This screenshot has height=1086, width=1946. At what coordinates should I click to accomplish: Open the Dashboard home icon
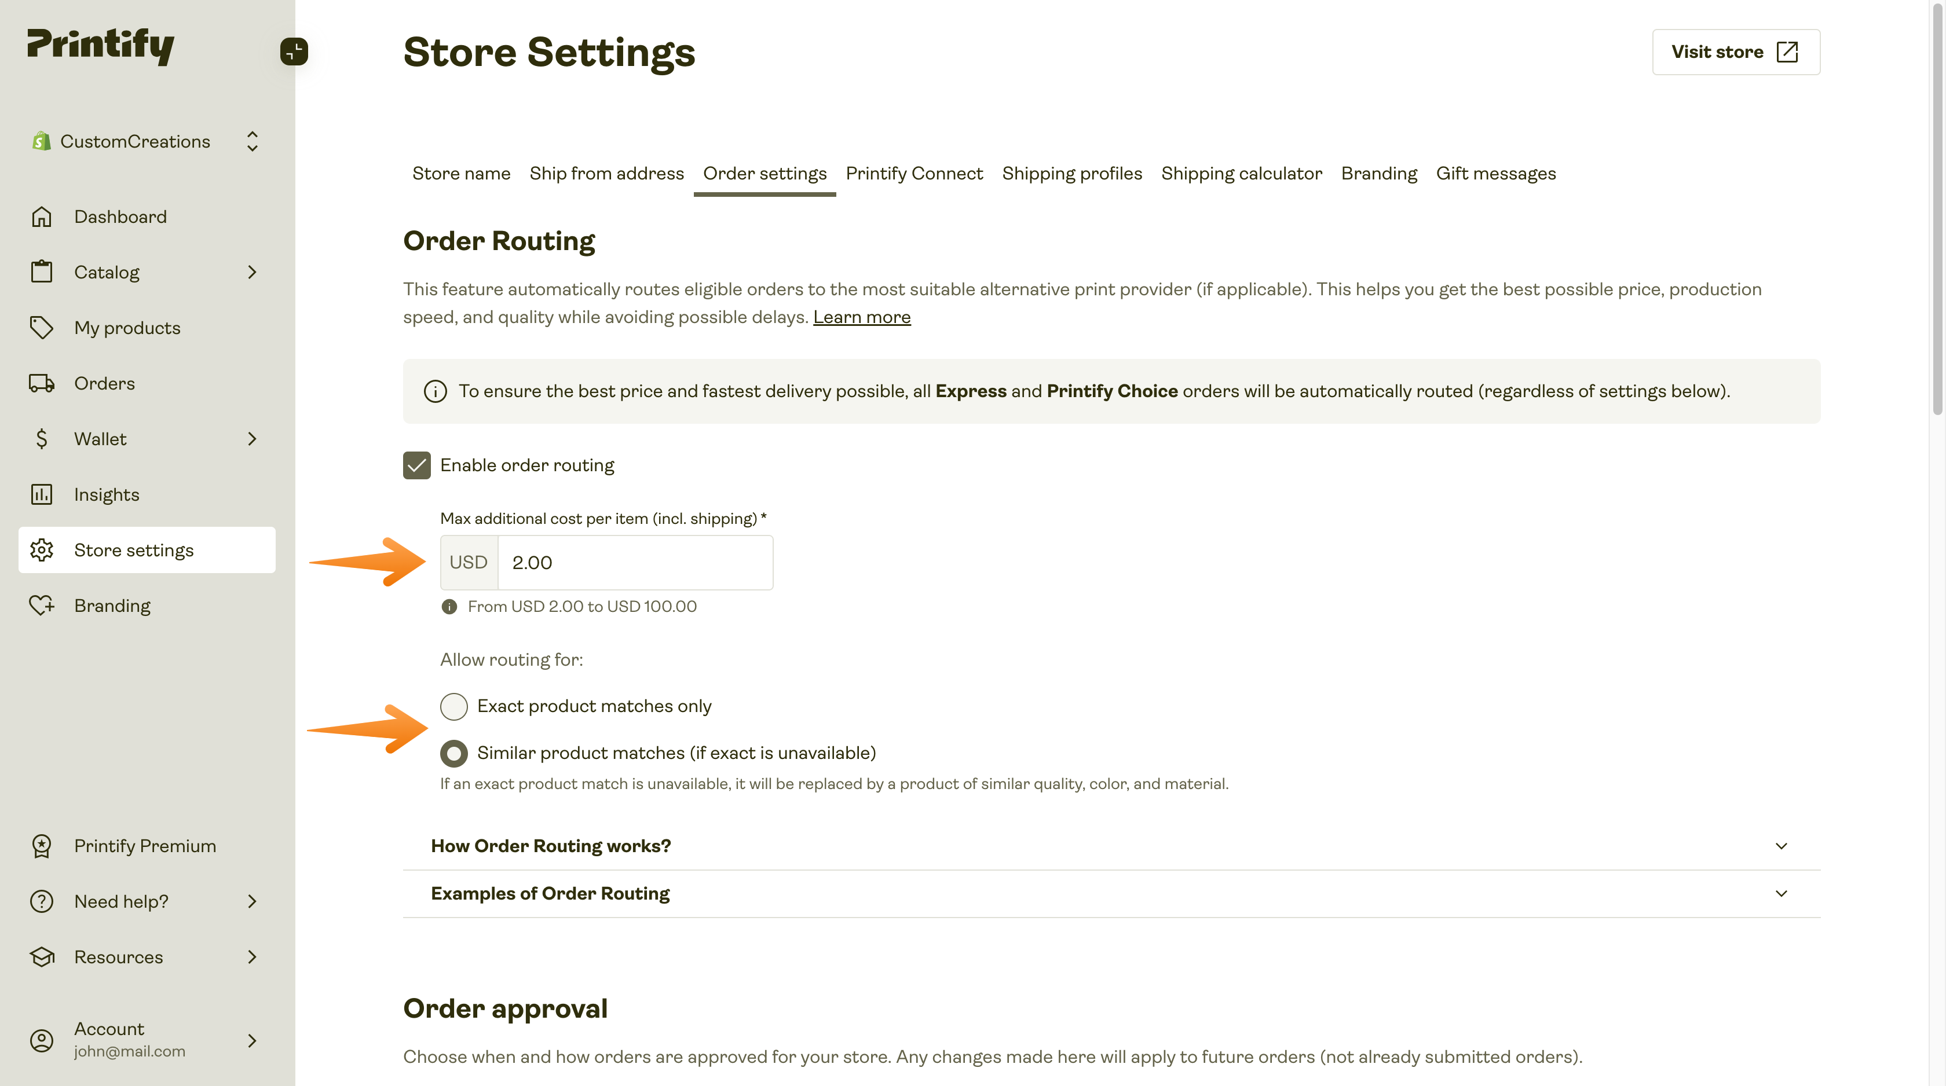pos(42,217)
